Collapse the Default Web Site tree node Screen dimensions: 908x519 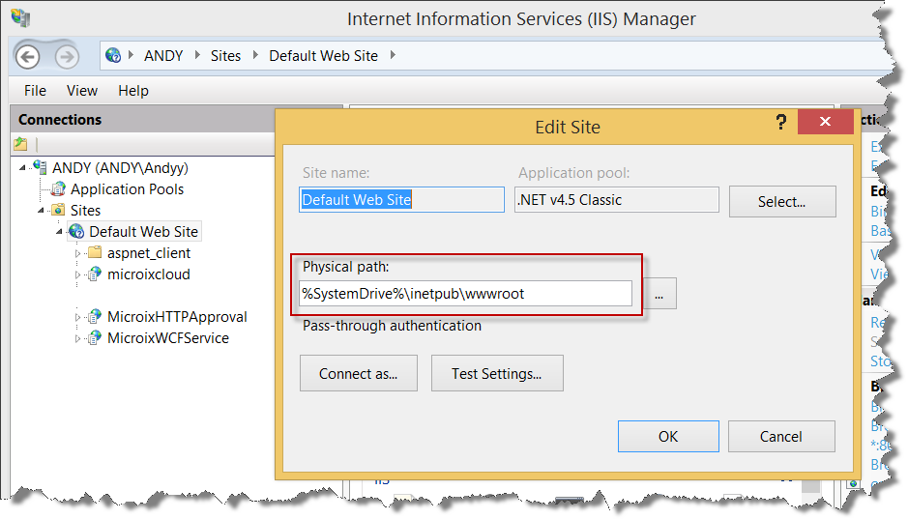point(60,232)
